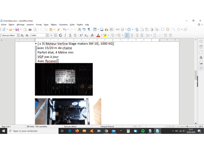The height and width of the screenshot is (153, 204).
Task: Open the Outils menu
Action: [x=72, y=25]
